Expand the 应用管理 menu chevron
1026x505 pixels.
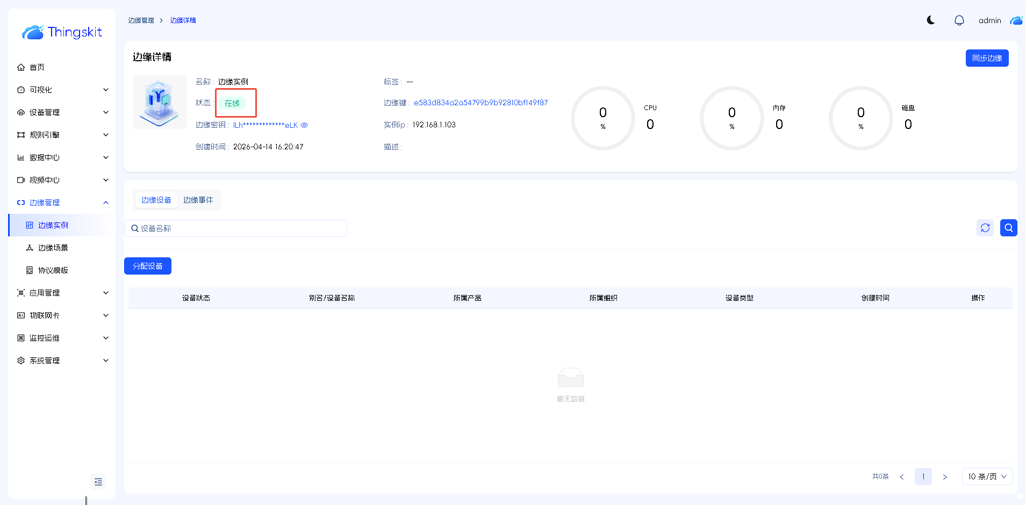(x=106, y=293)
